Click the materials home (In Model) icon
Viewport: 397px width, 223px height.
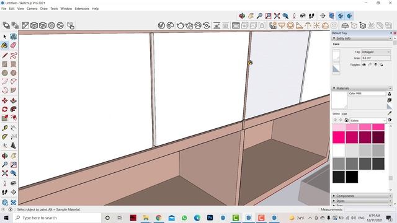pyautogui.click(x=346, y=120)
